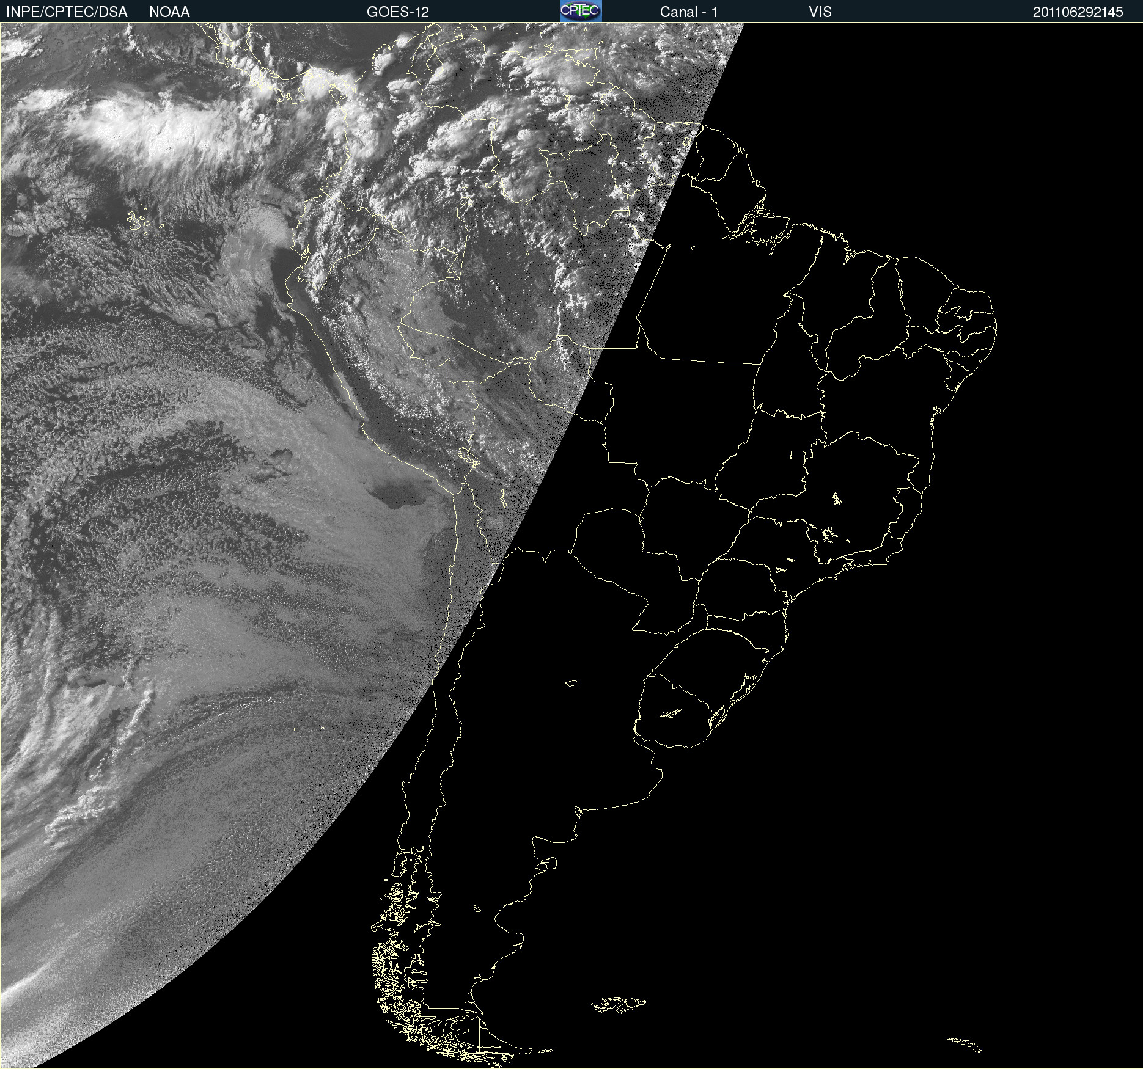The height and width of the screenshot is (1069, 1143).
Task: Select the VIS label in header
Action: 820,12
